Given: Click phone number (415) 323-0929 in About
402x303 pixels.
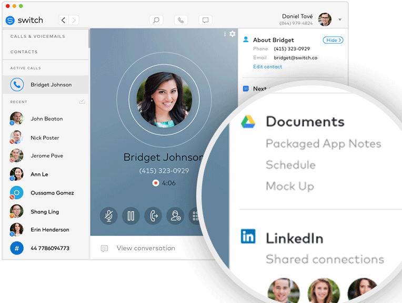Looking at the screenshot, I should pyautogui.click(x=292, y=49).
